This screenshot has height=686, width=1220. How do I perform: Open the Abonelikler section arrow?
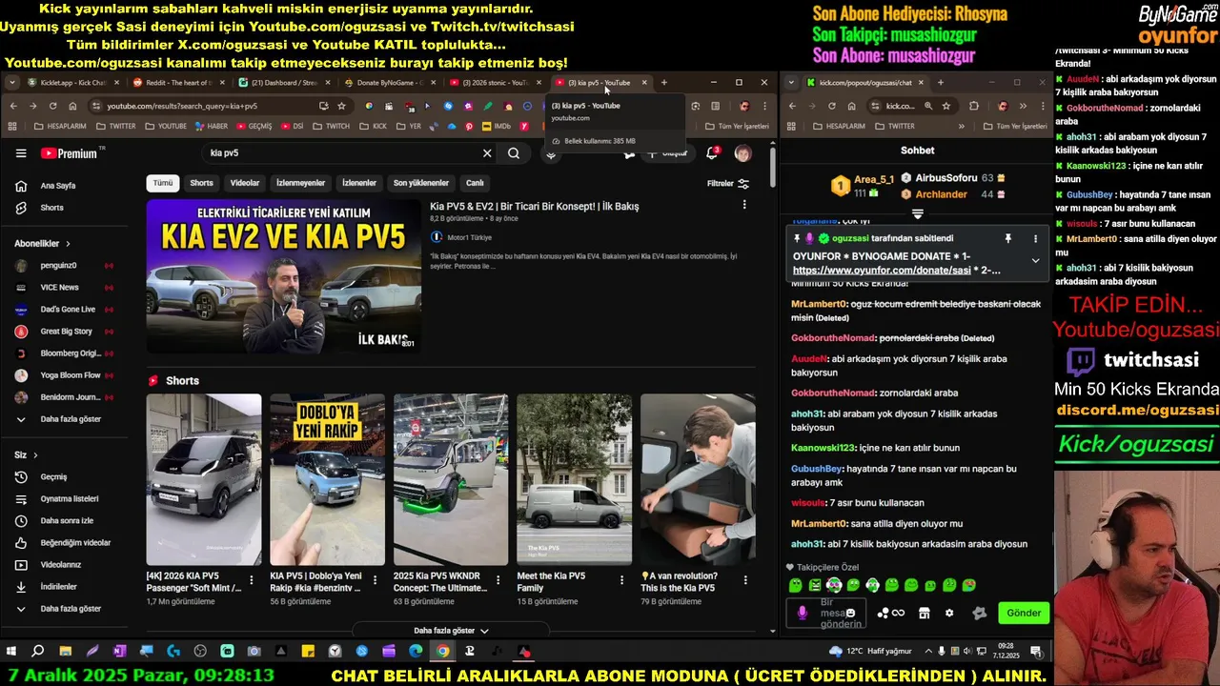pos(68,244)
